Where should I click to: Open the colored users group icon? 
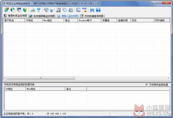coord(25,10)
